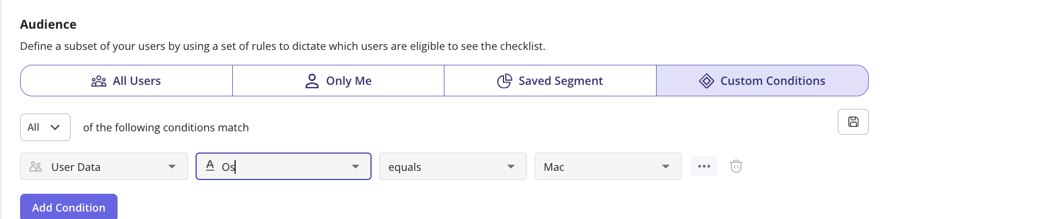Click the Add Condition button
This screenshot has width=1054, height=219.
69,207
